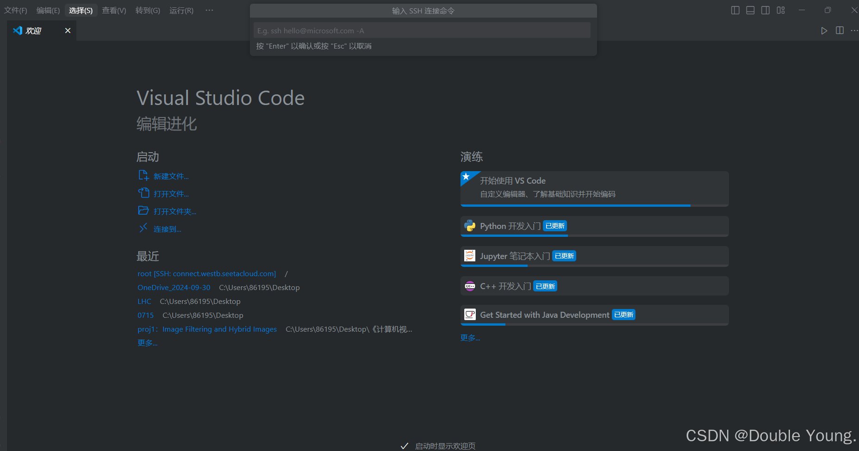Click the SSH connection command input
Viewport: 859px width, 451px height.
[x=422, y=31]
